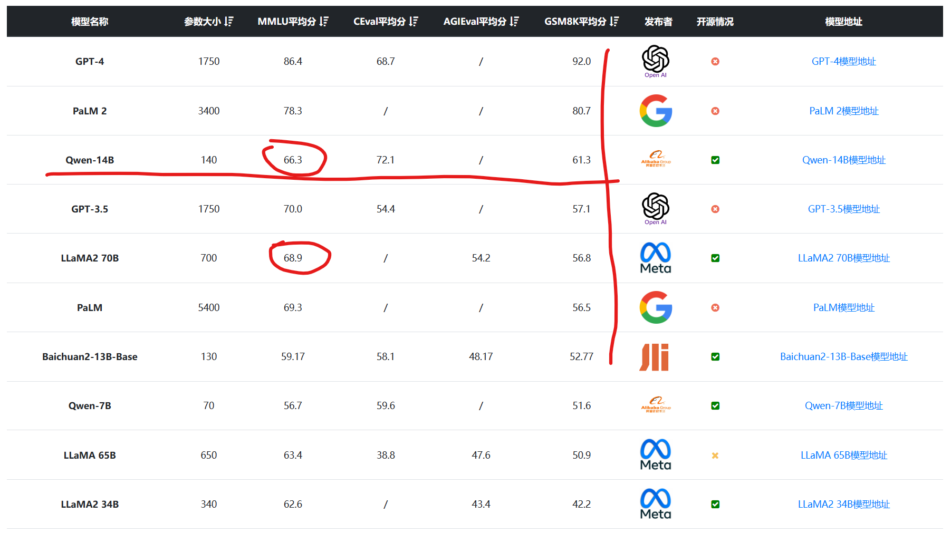This screenshot has height=533, width=951.
Task: Sort by GSM8K平均分 column icon
Action: pyautogui.click(x=614, y=22)
